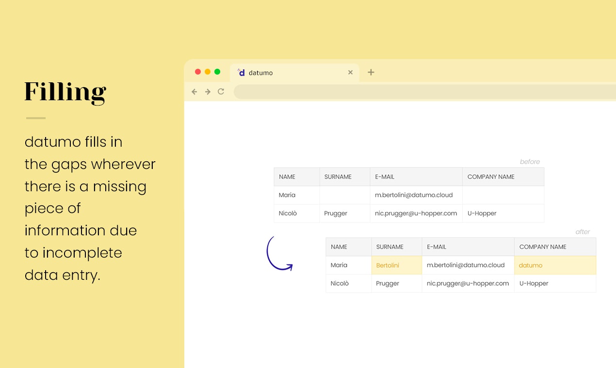The image size is (616, 368).
Task: Reload the page with refresh icon
Action: 221,92
